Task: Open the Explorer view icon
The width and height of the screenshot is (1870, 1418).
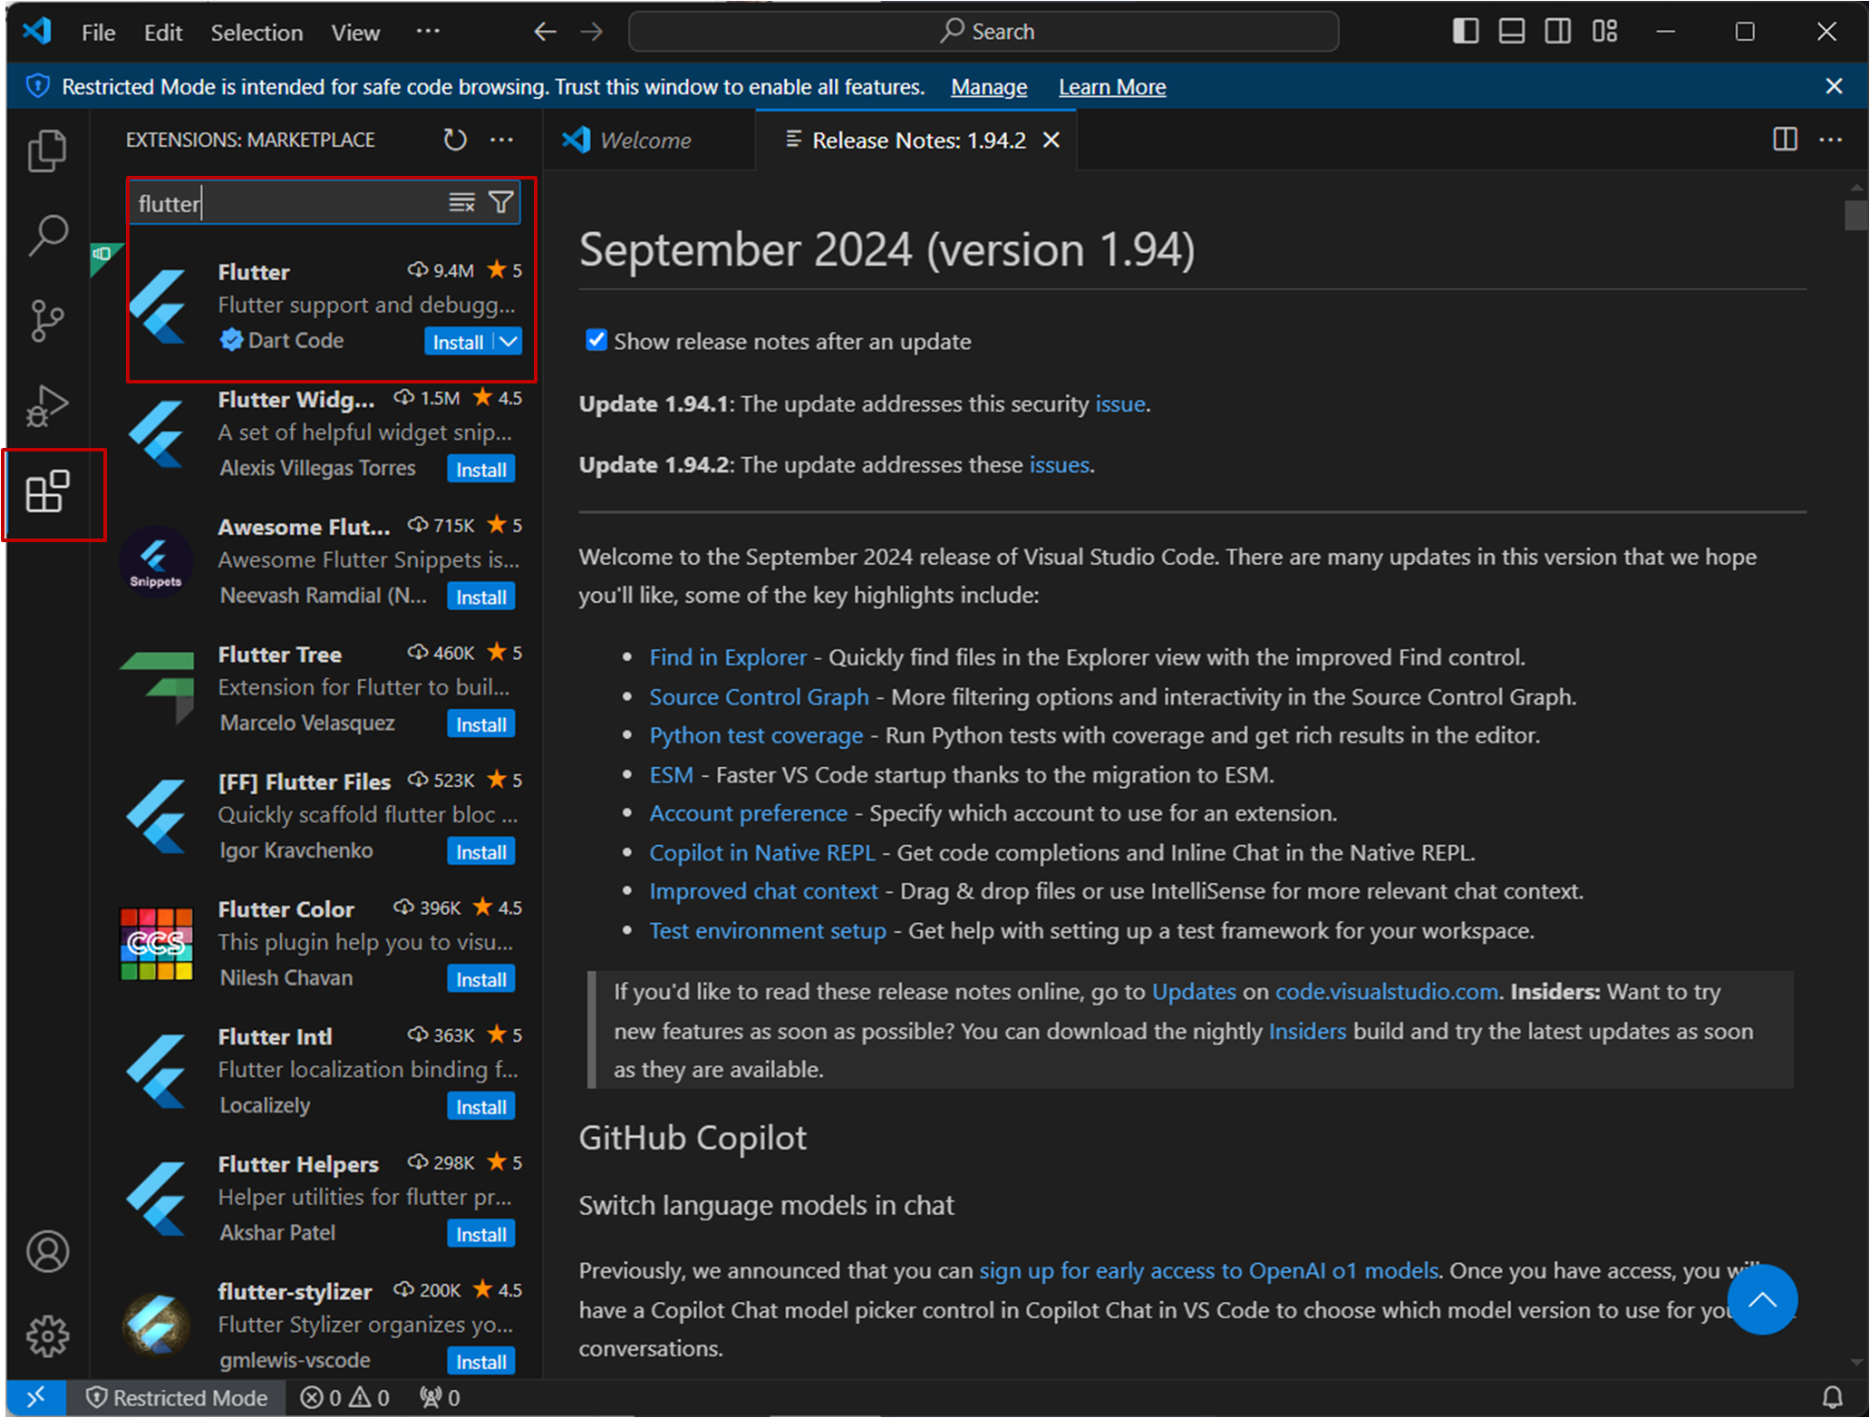Action: coord(47,151)
